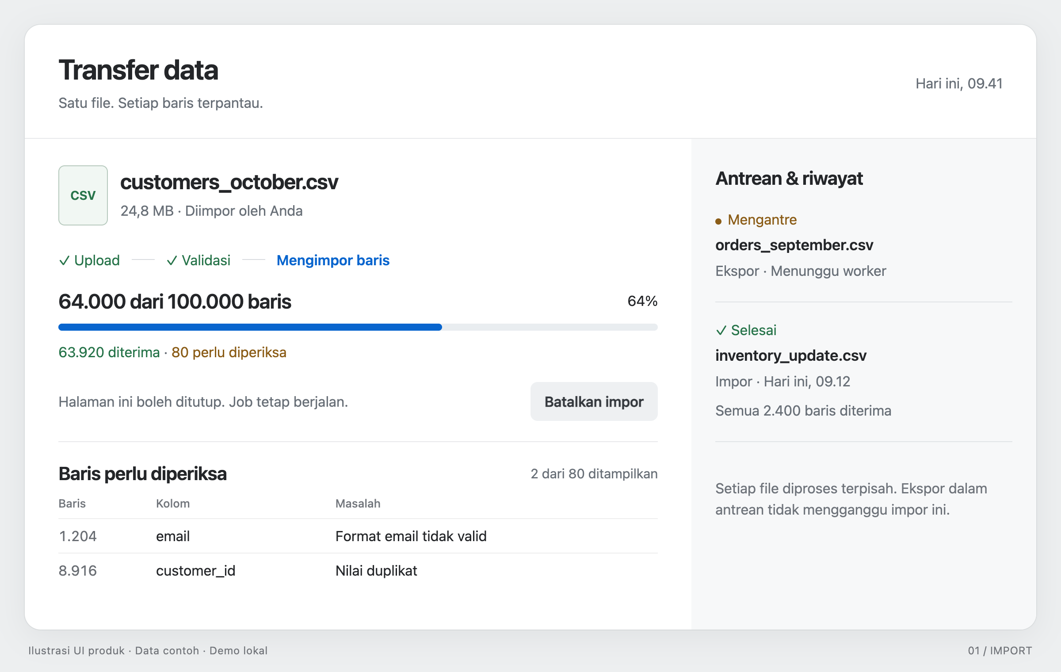Image resolution: width=1061 pixels, height=672 pixels.
Task: Click the email column cell
Action: [173, 536]
